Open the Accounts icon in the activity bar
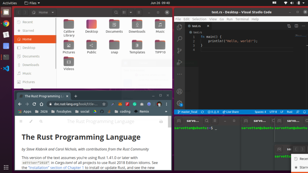This screenshot has width=308, height=173. [x=179, y=91]
